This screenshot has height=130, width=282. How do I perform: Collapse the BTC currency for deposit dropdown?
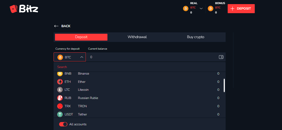click(70, 57)
